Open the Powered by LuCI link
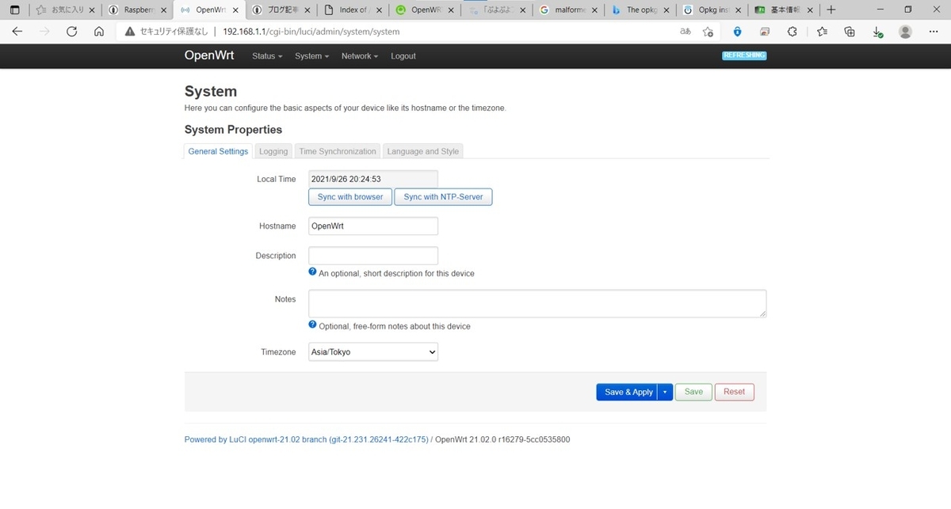Image resolution: width=951 pixels, height=509 pixels. click(306, 439)
